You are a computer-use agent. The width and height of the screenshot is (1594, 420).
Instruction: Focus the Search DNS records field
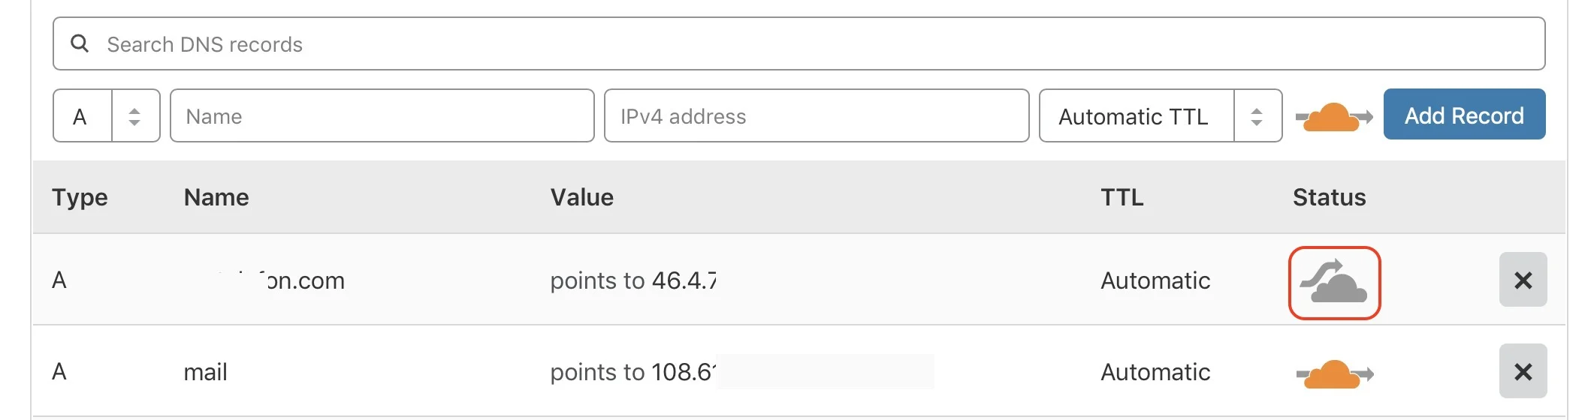click(811, 44)
